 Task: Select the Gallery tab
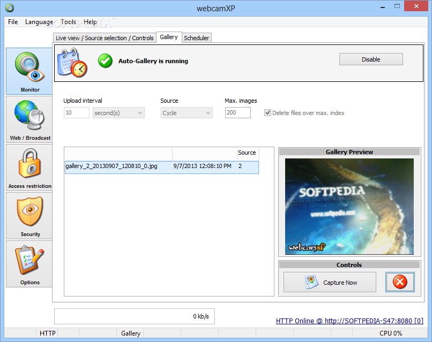coord(169,37)
